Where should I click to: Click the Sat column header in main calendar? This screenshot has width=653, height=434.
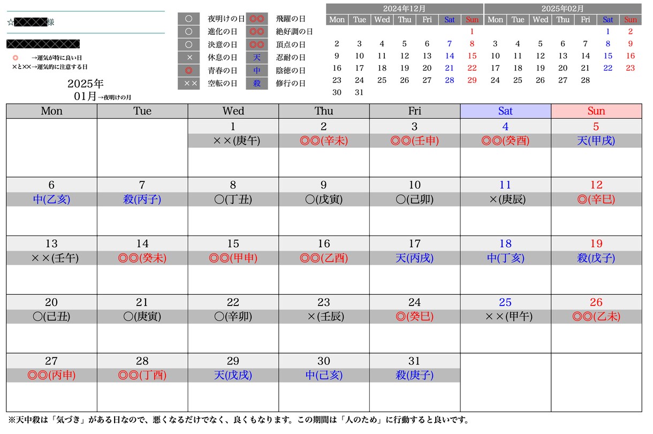[505, 111]
